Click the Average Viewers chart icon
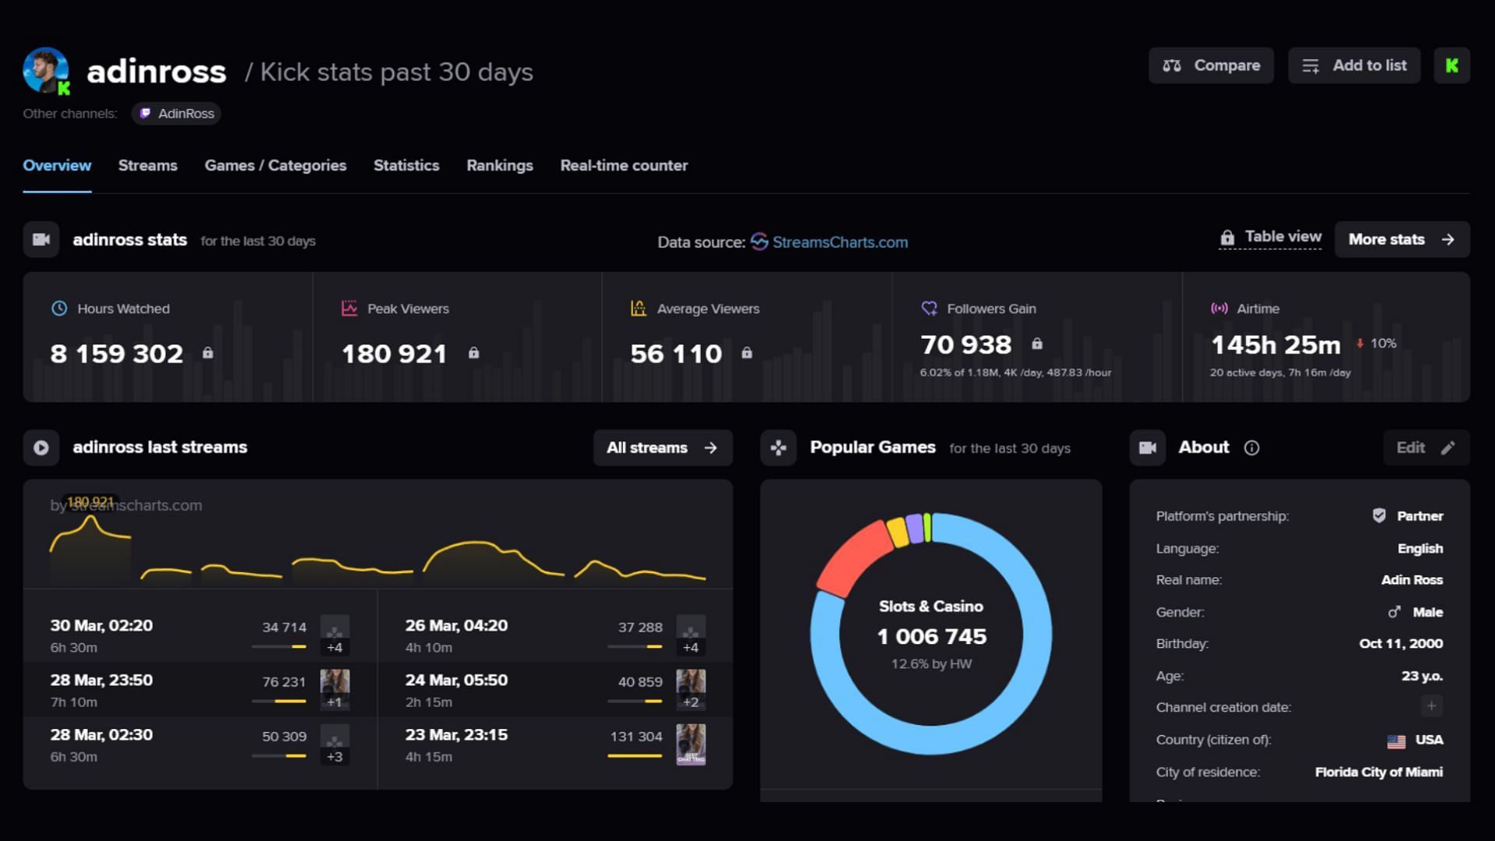 638,308
